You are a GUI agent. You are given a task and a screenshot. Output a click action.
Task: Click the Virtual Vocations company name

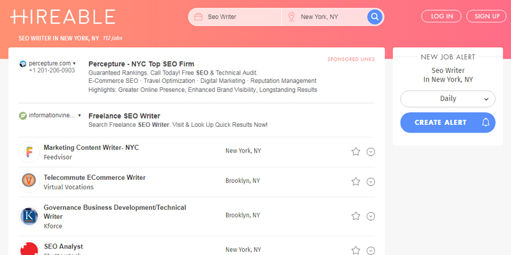pos(68,187)
